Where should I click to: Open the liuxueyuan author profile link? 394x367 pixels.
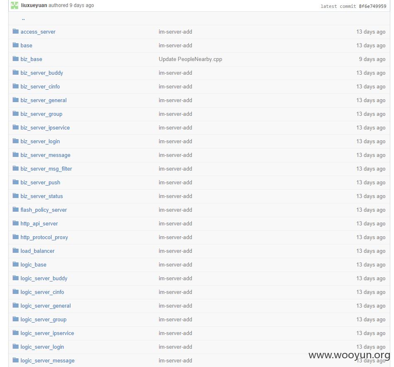34,5
